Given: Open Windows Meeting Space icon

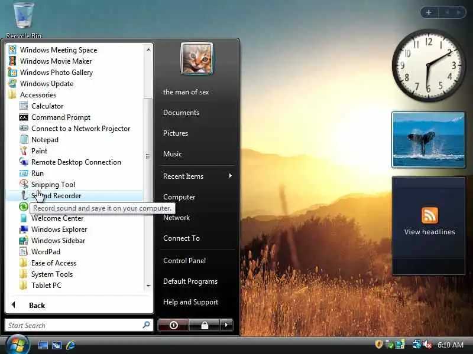Looking at the screenshot, I should 12,50.
